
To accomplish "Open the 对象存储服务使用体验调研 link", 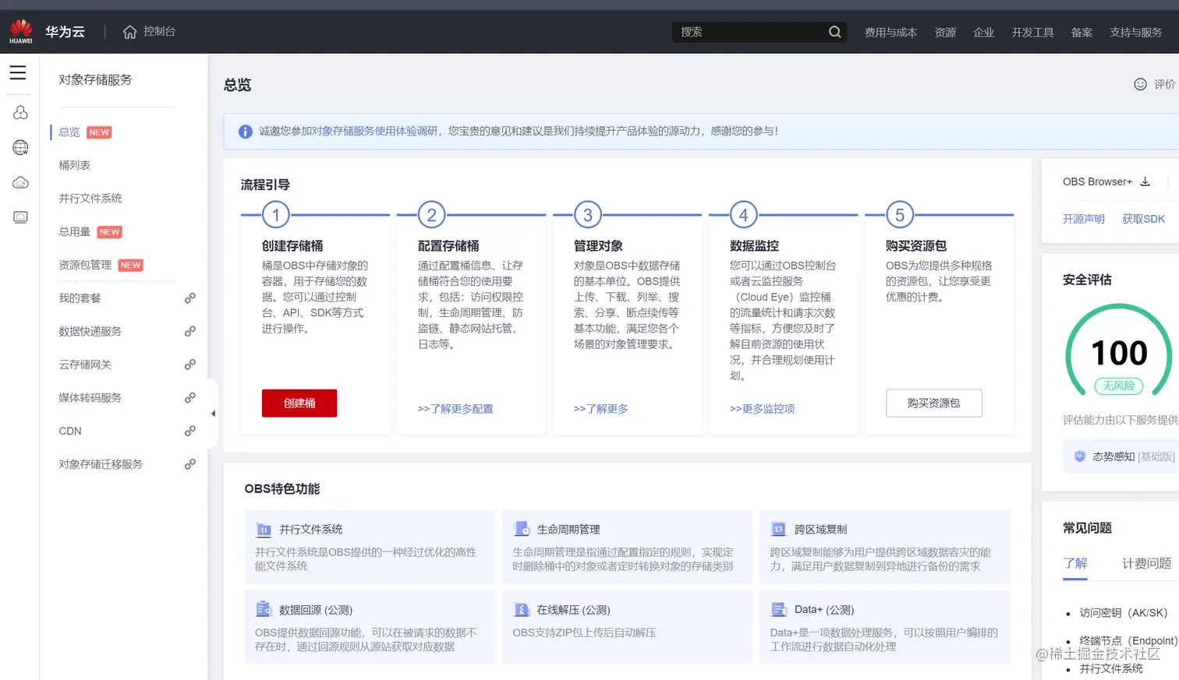I will pyautogui.click(x=375, y=131).
